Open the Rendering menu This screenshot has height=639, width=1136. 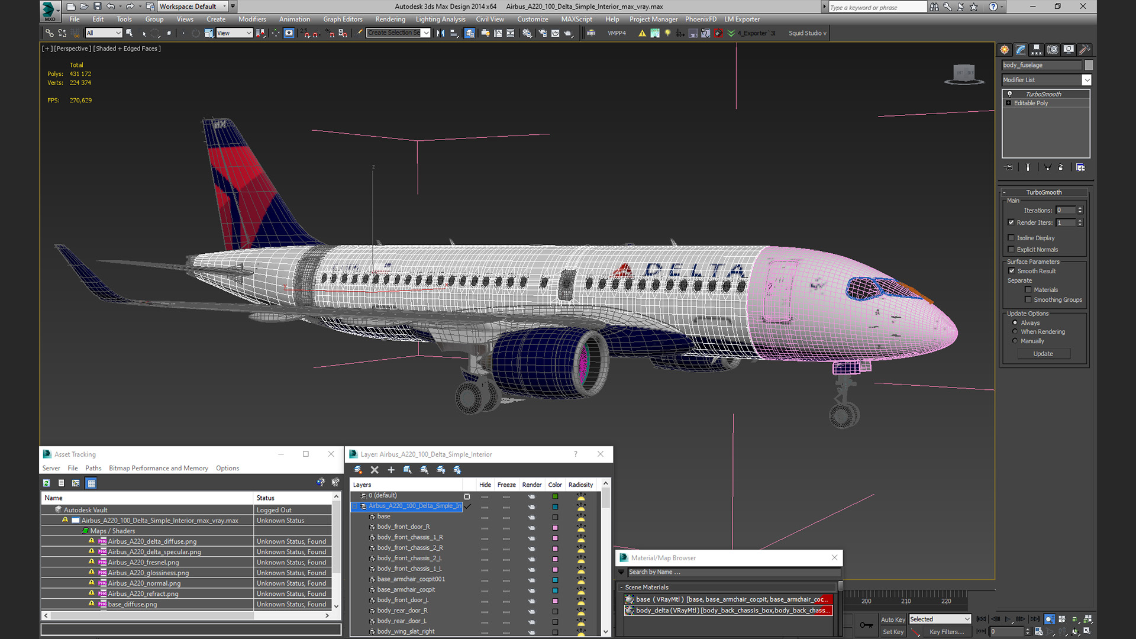390,19
